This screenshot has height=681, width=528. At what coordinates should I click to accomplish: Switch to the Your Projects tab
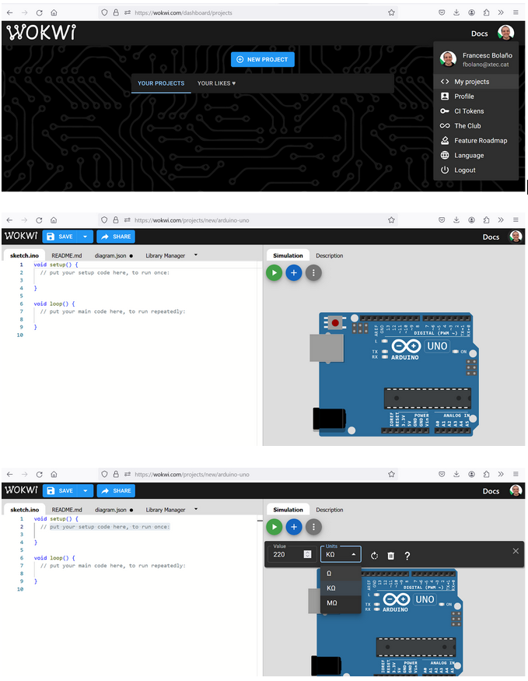point(161,83)
